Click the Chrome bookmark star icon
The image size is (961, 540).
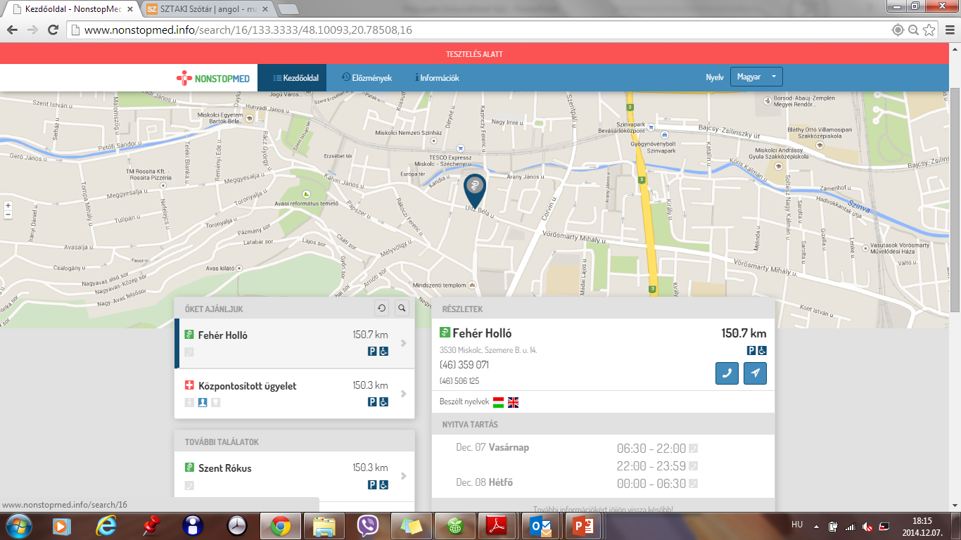pos(929,30)
